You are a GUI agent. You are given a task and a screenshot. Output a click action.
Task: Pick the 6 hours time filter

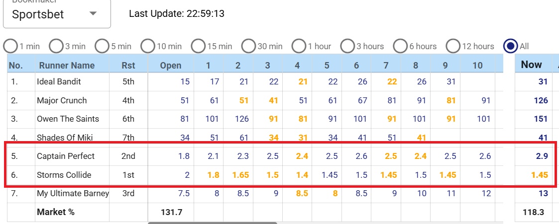(401, 46)
